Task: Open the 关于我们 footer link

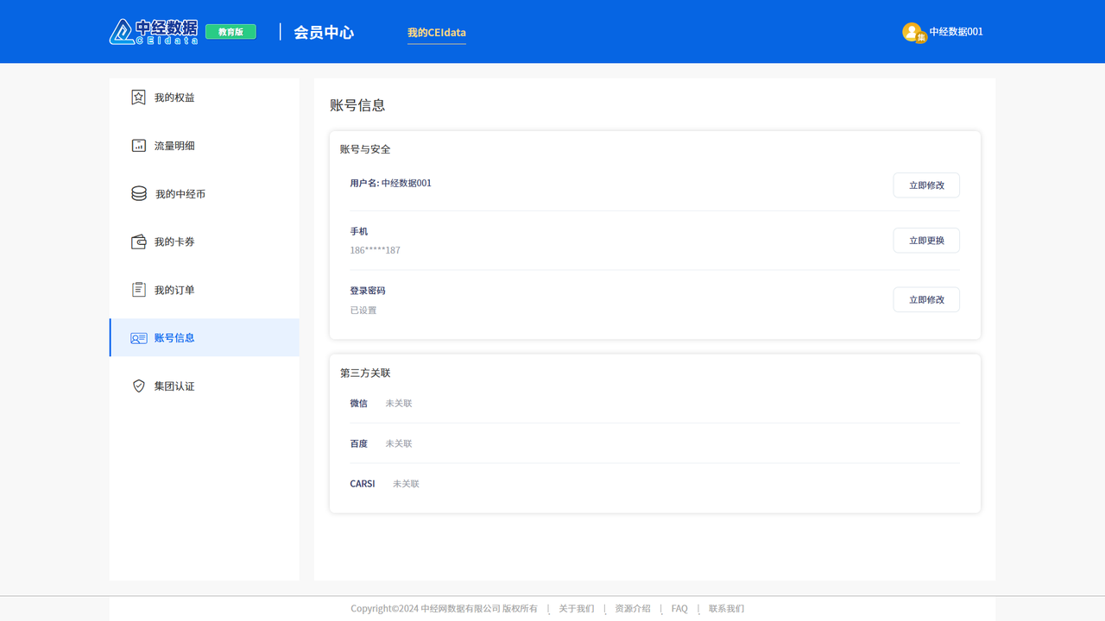Action: 576,609
